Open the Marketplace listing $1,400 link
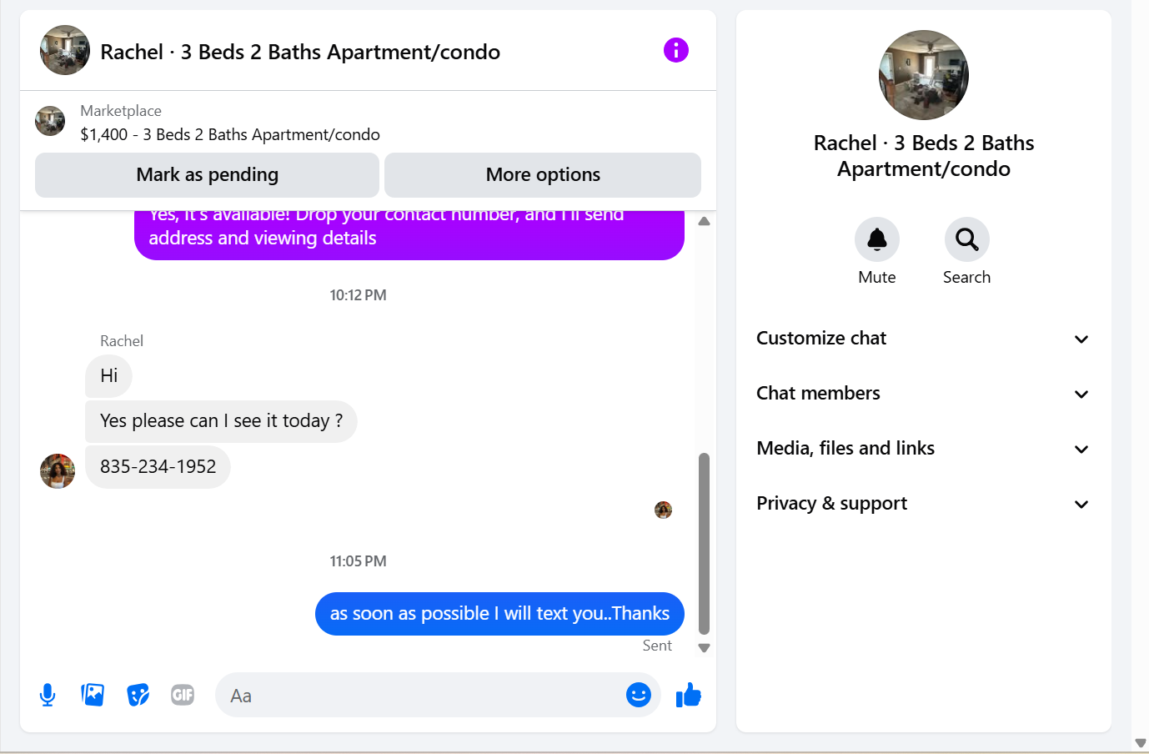 230,134
